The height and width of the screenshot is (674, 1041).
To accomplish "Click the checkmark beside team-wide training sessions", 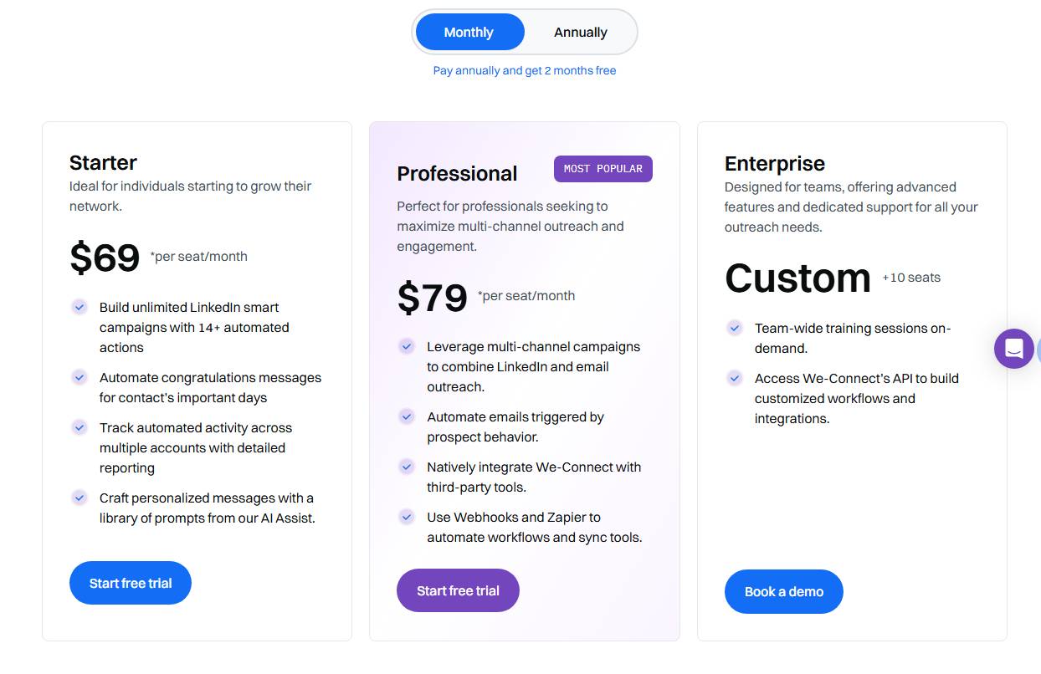I will [x=734, y=328].
